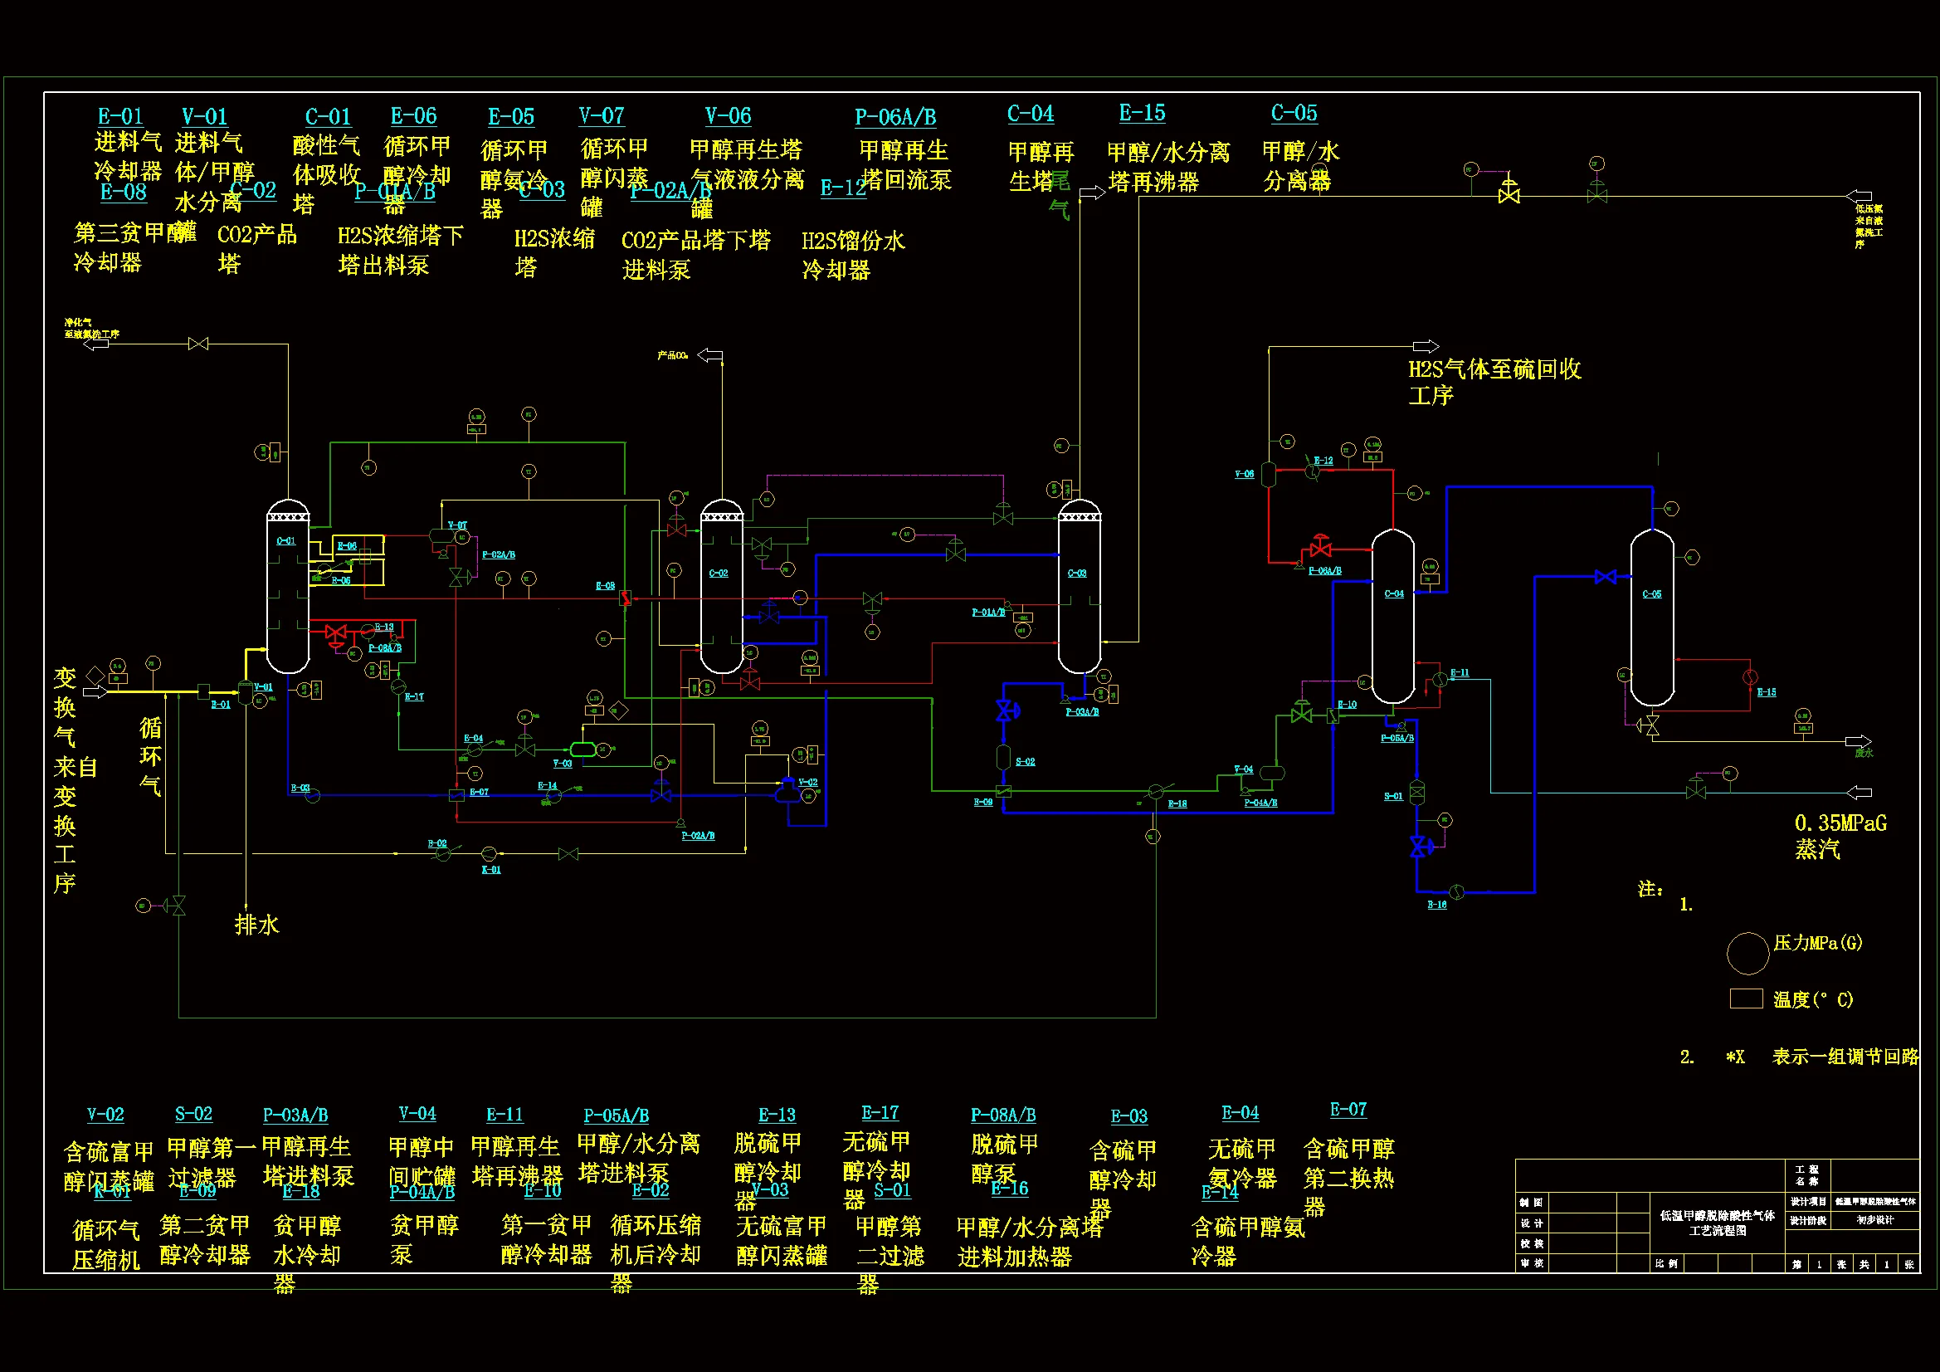Click the temperature legend rectangle in notes
The width and height of the screenshot is (1940, 1372).
point(1746,998)
